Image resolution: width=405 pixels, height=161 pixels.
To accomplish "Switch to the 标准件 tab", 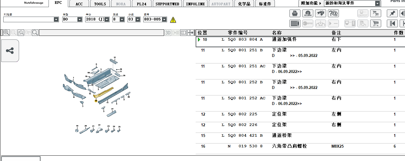I will pyautogui.click(x=265, y=4).
